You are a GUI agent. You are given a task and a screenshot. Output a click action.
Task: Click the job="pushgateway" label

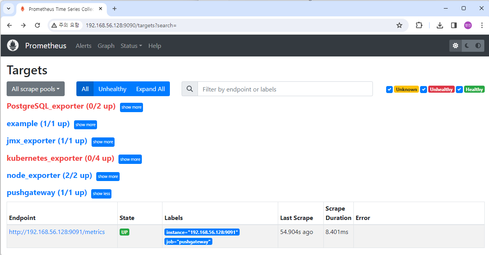pyautogui.click(x=188, y=241)
